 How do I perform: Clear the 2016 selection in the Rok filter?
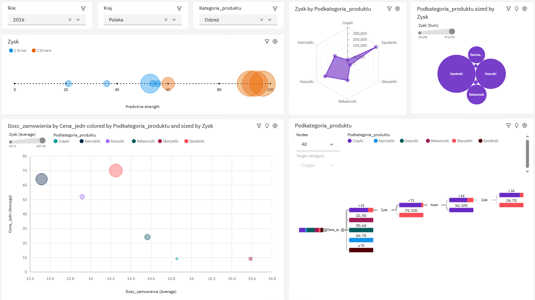click(70, 20)
